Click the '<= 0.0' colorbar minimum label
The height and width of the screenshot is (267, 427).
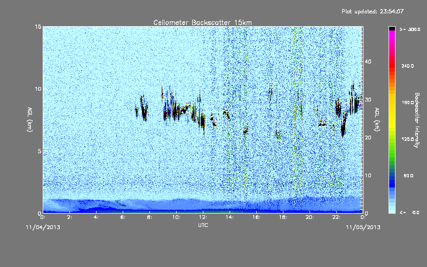click(409, 213)
